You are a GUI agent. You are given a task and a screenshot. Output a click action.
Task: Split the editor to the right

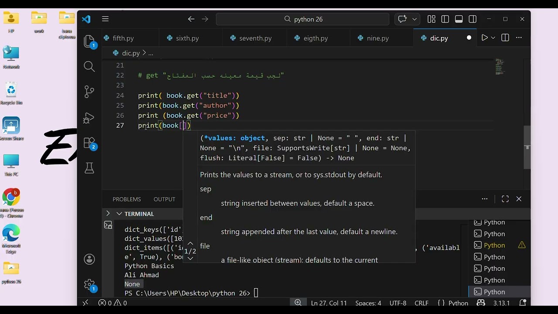coord(505,38)
